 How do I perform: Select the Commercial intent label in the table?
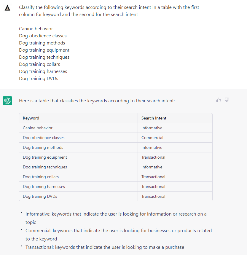click(152, 138)
